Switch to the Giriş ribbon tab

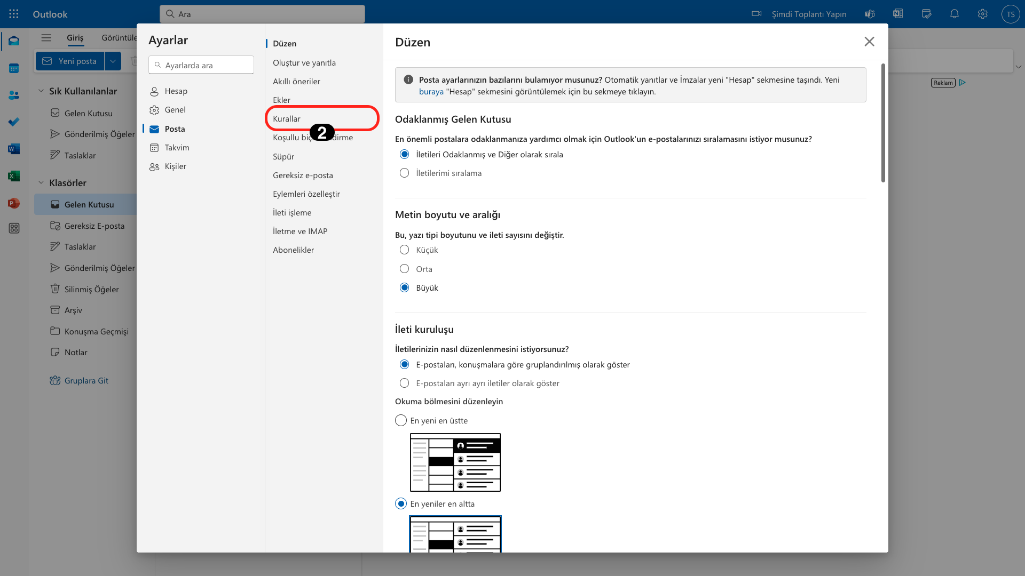[75, 38]
